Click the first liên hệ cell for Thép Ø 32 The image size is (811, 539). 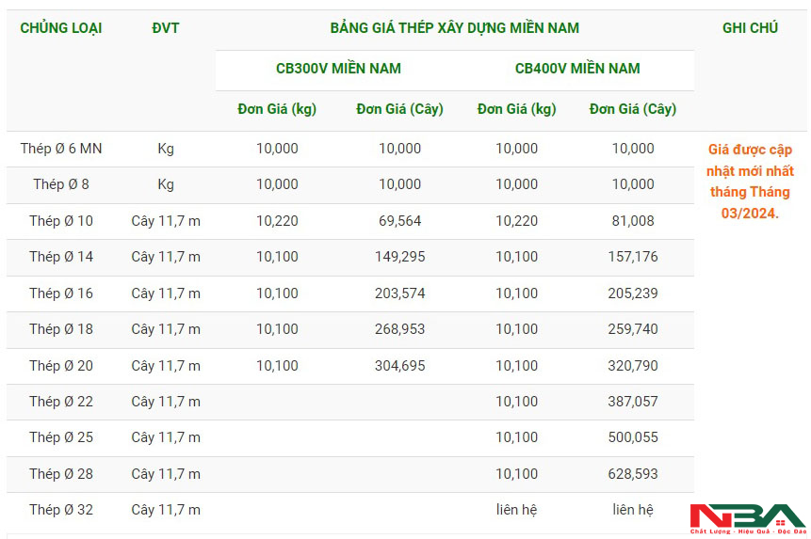click(x=517, y=510)
